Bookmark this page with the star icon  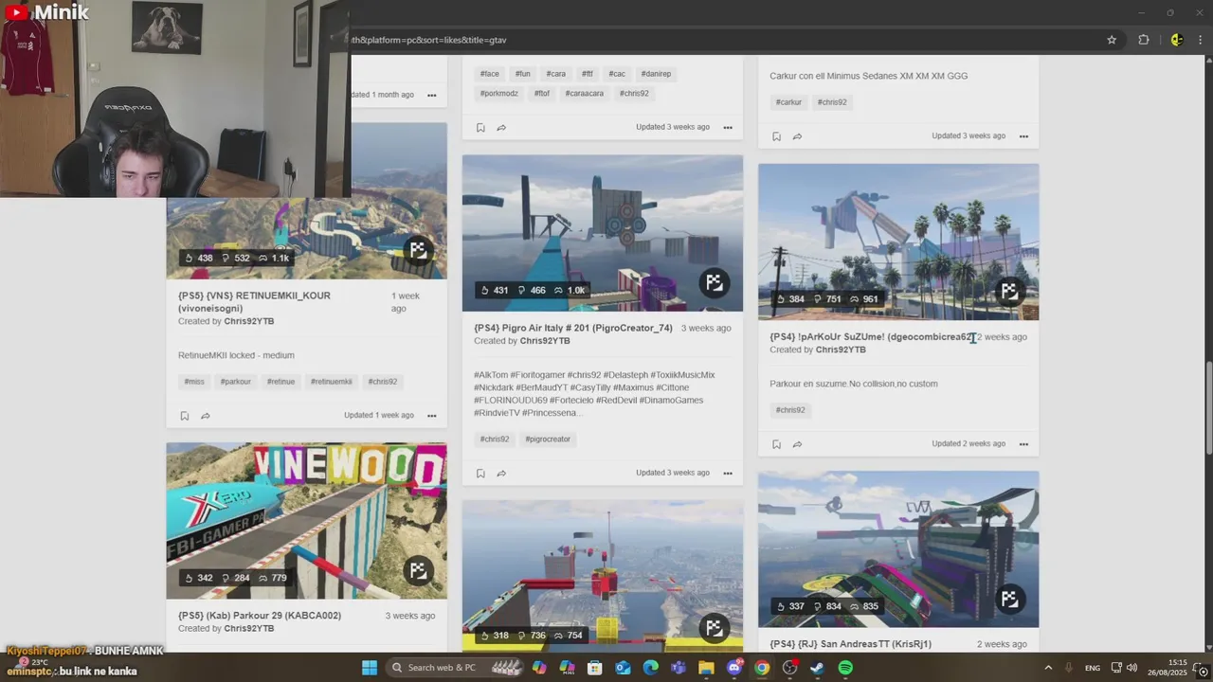(x=1112, y=40)
